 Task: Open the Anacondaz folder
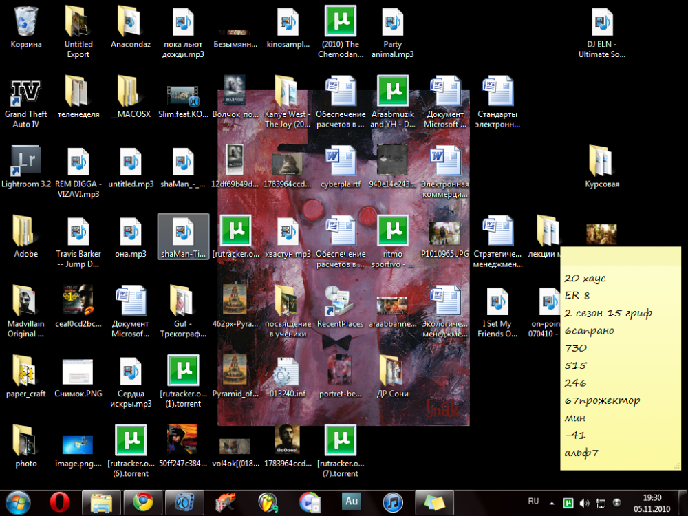point(130,28)
